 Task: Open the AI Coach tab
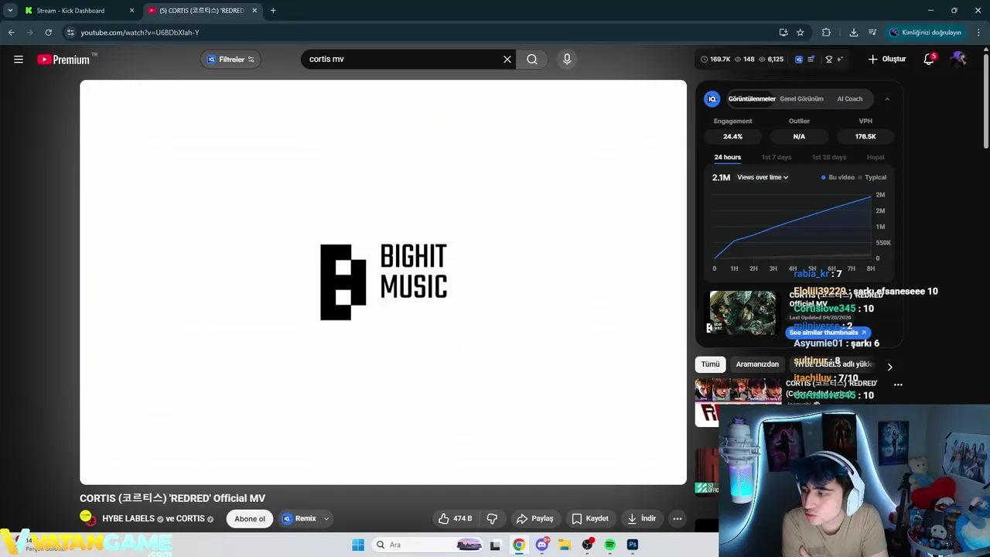849,99
